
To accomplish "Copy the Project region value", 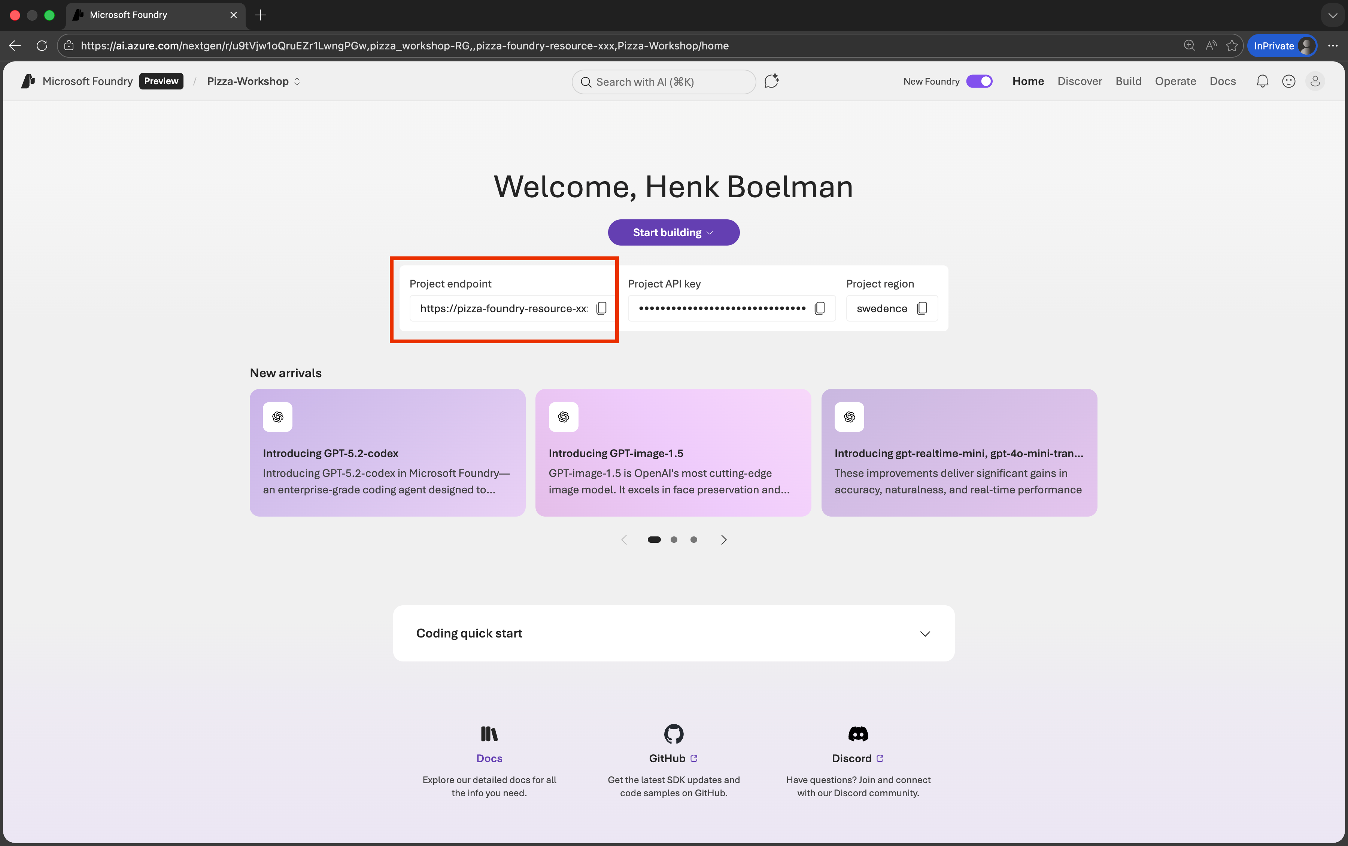I will (922, 308).
